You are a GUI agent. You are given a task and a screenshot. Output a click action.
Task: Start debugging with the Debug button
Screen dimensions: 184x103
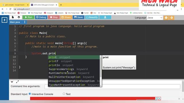pos(41,17)
